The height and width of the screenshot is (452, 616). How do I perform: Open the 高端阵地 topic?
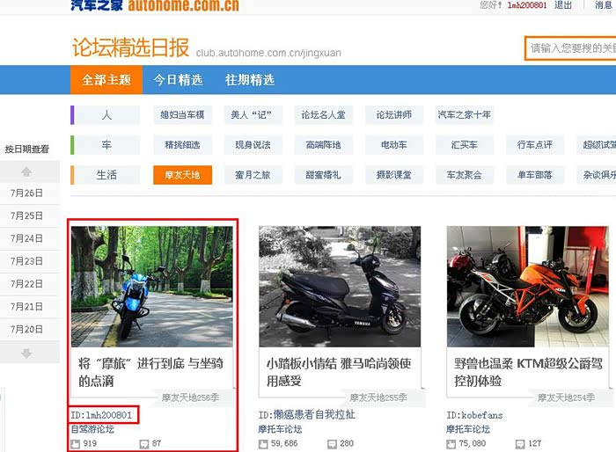(x=323, y=145)
